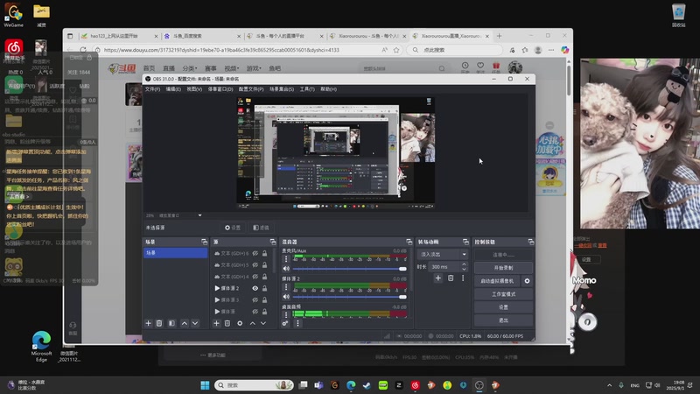Add a new scene in Scenes panel
Viewport: 700px width, 394px height.
[x=148, y=323]
